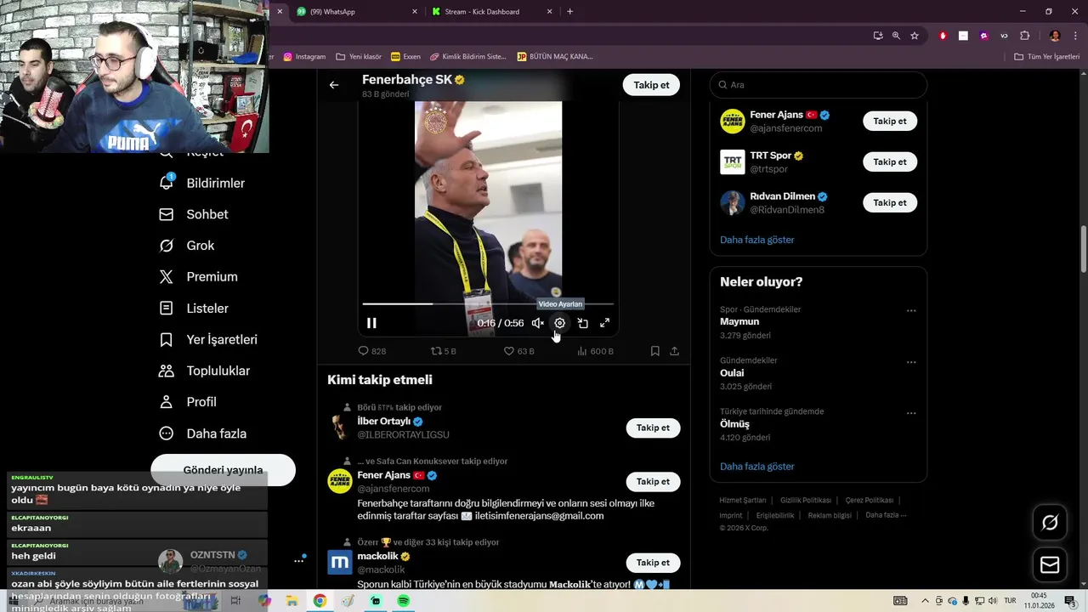The height and width of the screenshot is (612, 1088).
Task: Expand Daha fazla sidebar menu
Action: [203, 433]
